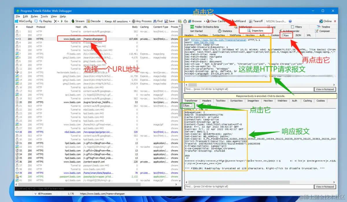Screen dimensions: 347x202
Task: Select request HexView tab
Action: pyautogui.click(x=250, y=35)
